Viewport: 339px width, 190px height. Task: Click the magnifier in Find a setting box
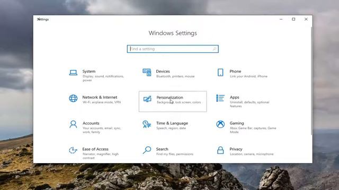[x=215, y=49]
